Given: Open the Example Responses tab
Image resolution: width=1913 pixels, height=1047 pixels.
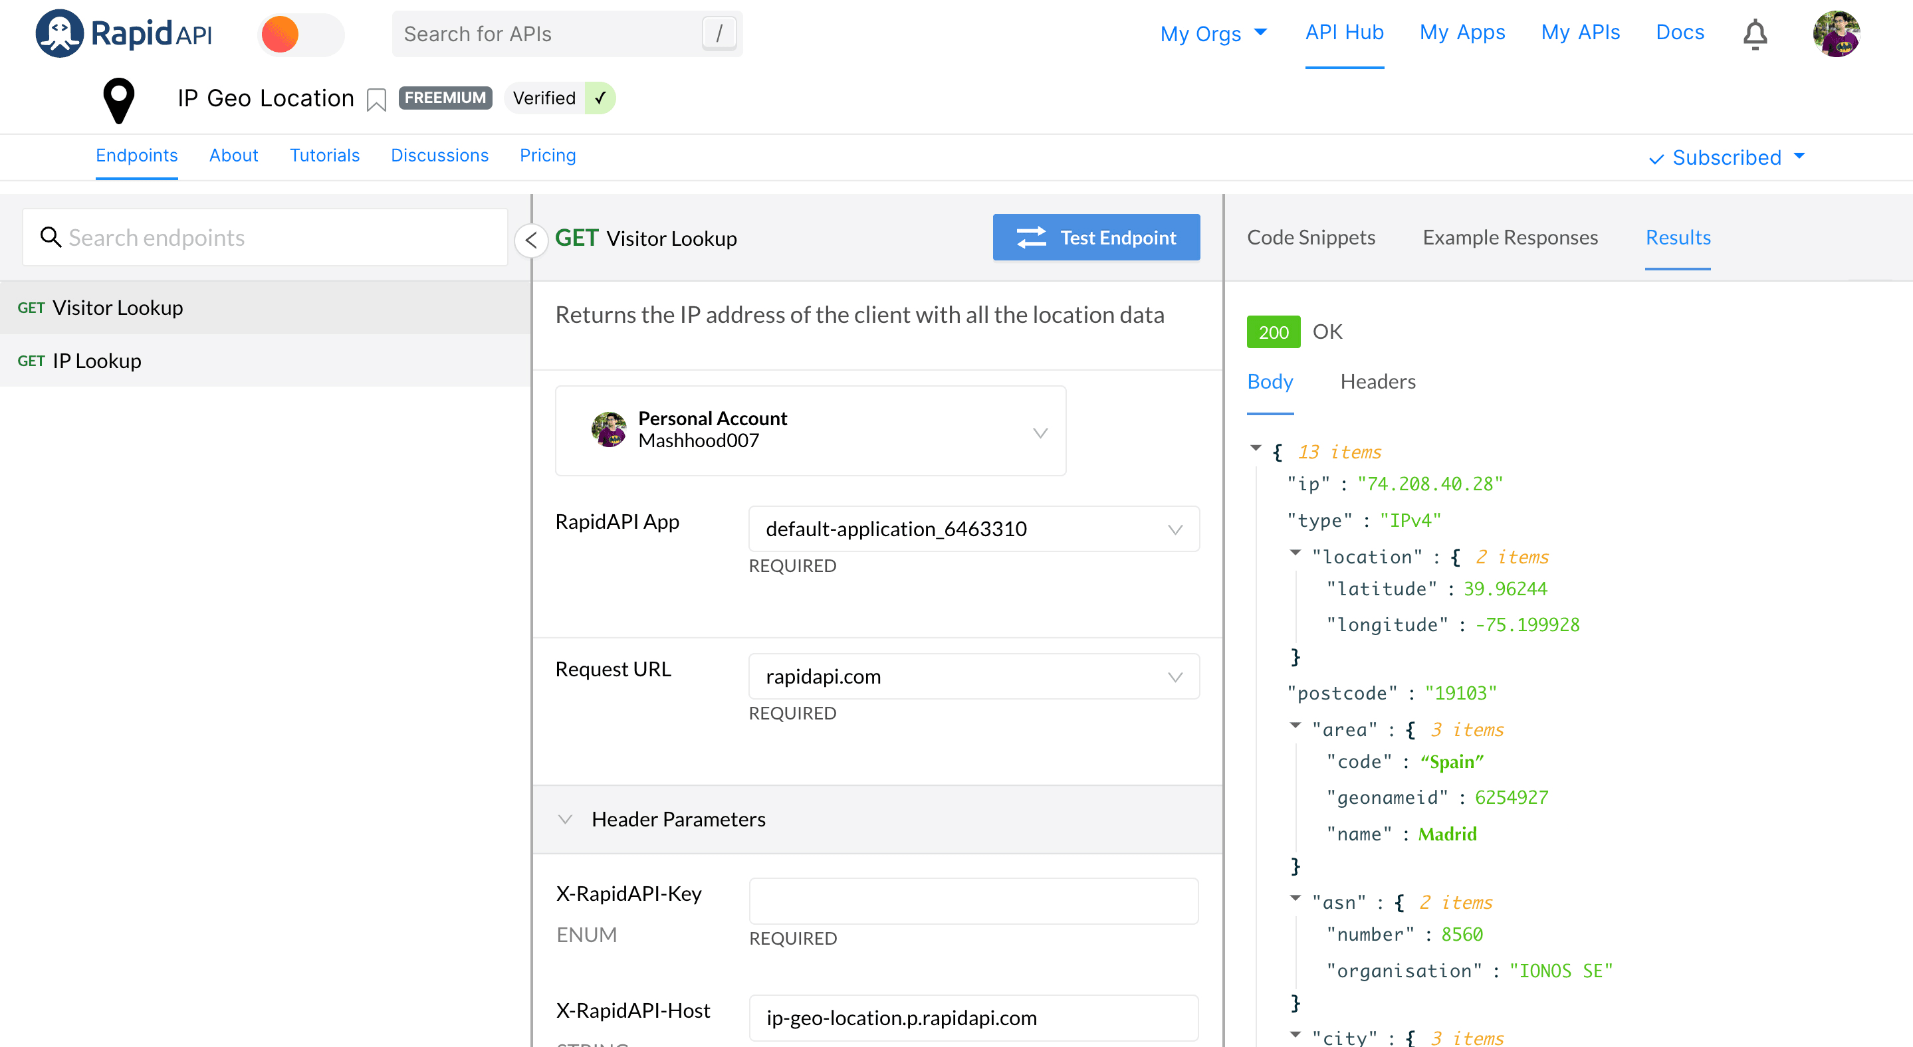Looking at the screenshot, I should [x=1510, y=237].
